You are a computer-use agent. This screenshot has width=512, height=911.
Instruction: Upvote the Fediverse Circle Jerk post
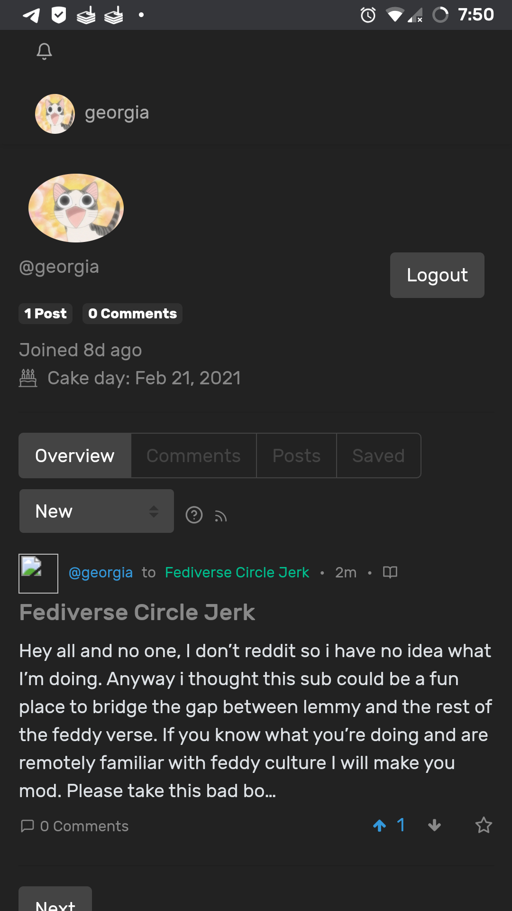[379, 826]
